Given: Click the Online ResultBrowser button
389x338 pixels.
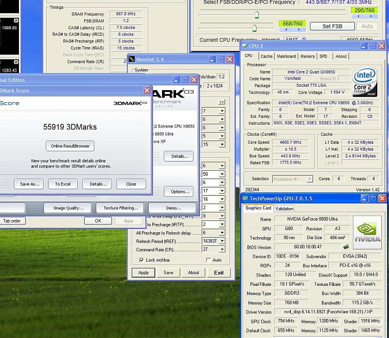Looking at the screenshot, I should 70,146.
